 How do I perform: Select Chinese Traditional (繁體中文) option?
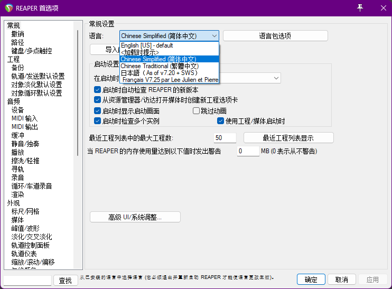coord(169,66)
